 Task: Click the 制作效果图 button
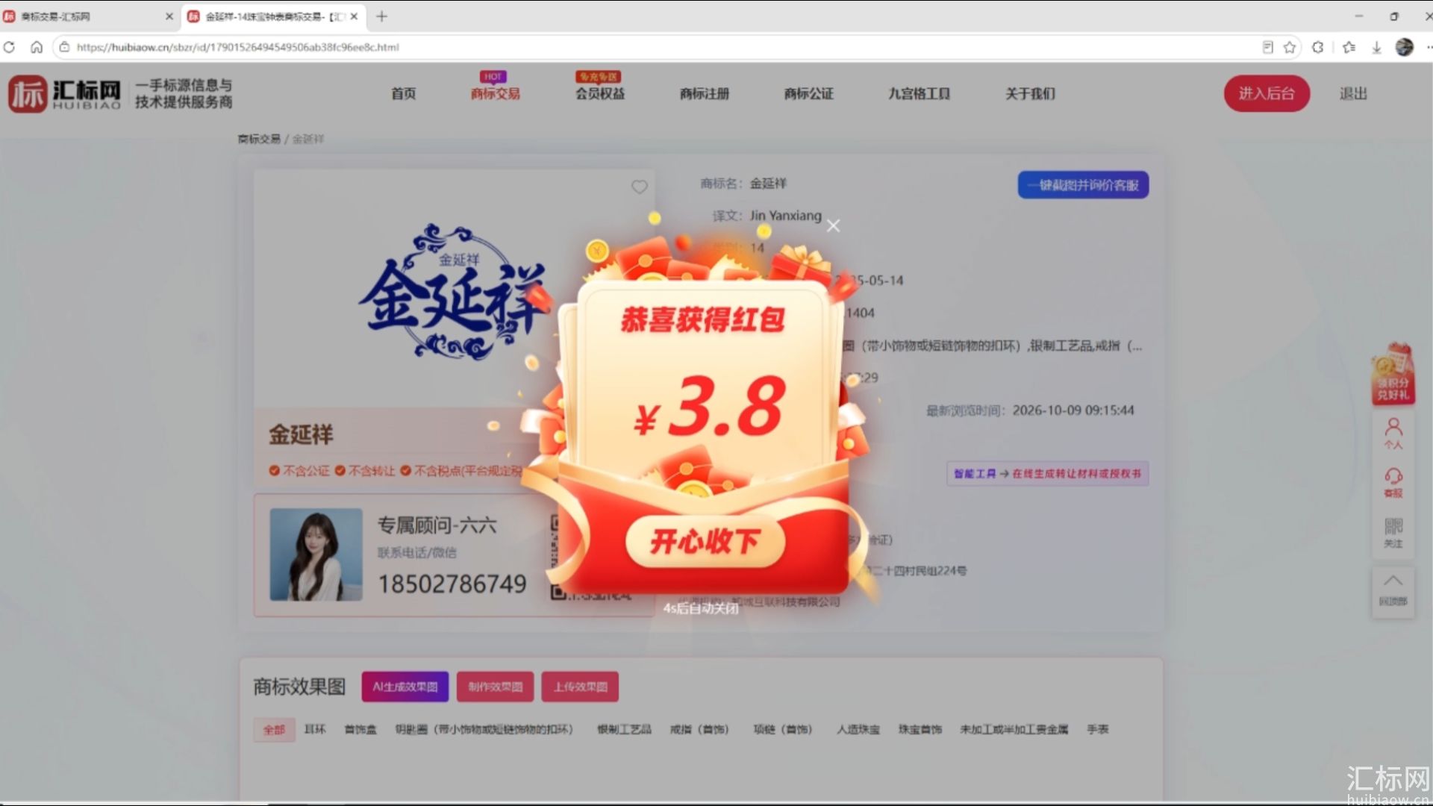pos(496,687)
